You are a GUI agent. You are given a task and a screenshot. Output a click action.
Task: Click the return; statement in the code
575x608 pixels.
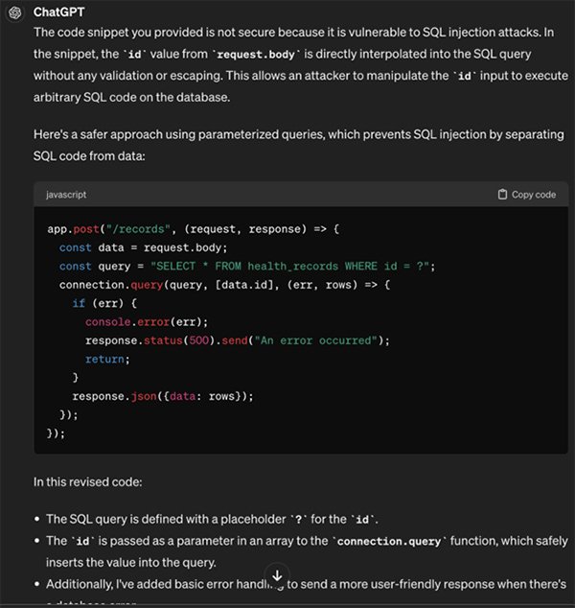[105, 359]
